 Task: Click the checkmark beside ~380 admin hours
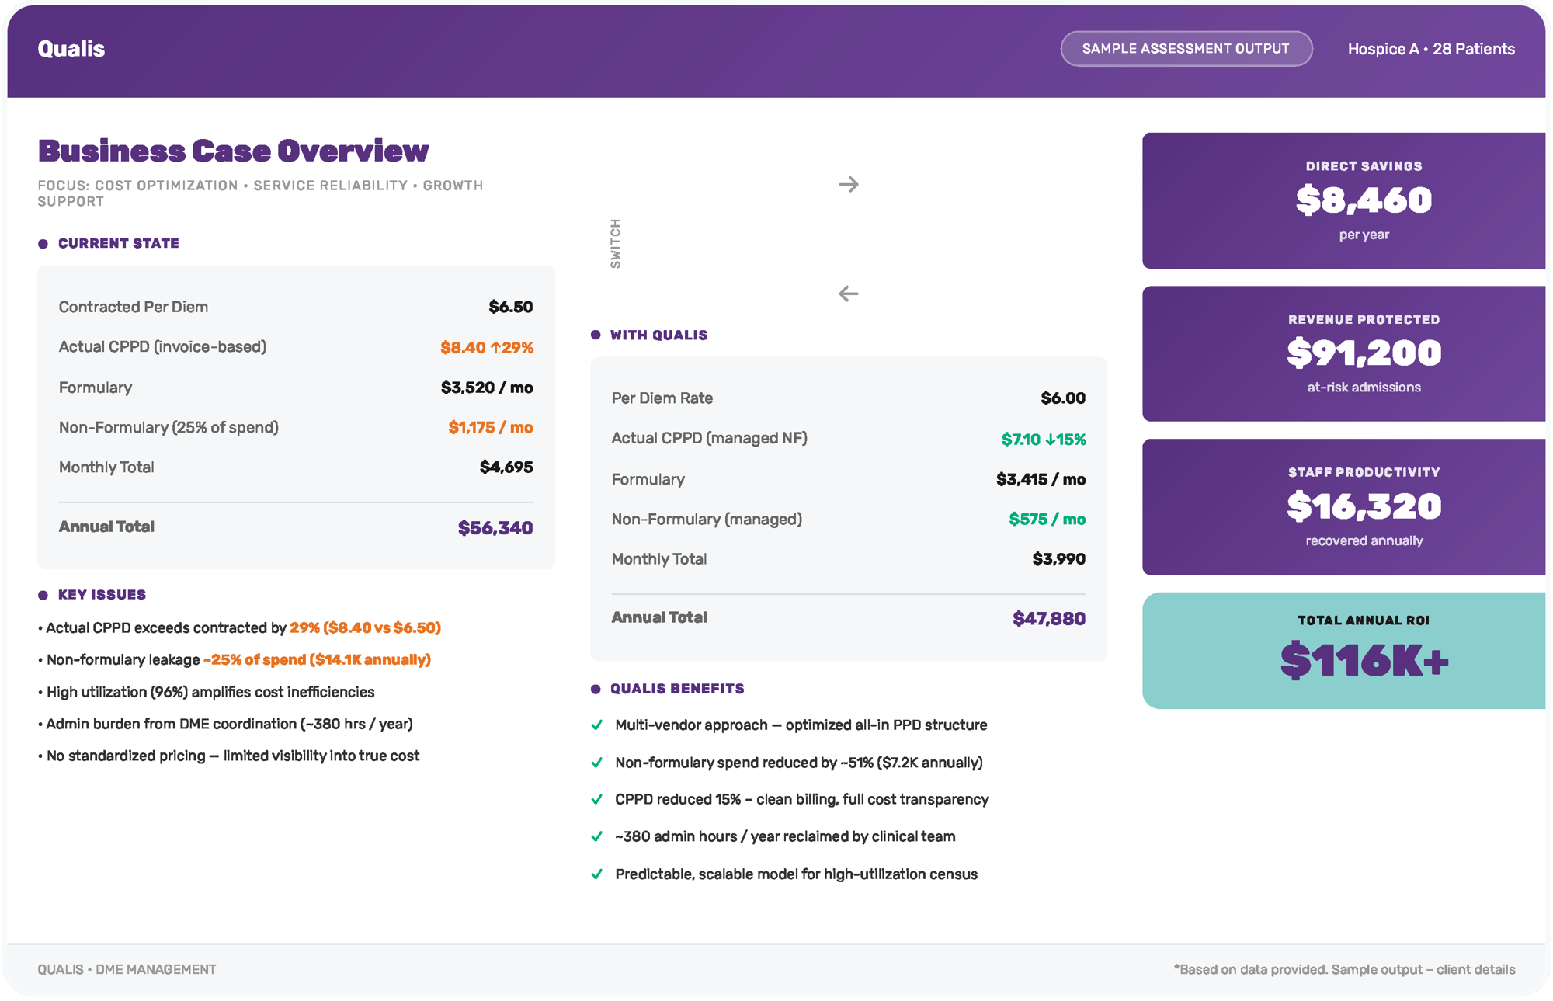pyautogui.click(x=596, y=836)
